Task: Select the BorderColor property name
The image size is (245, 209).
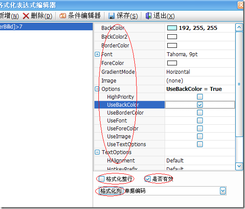Action: click(115, 46)
